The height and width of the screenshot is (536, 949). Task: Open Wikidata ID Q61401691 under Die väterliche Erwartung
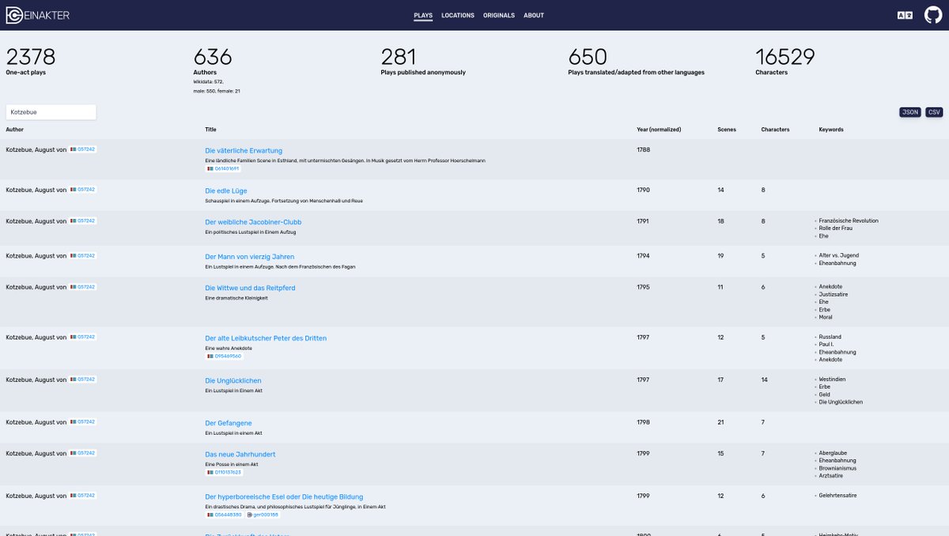tap(223, 168)
